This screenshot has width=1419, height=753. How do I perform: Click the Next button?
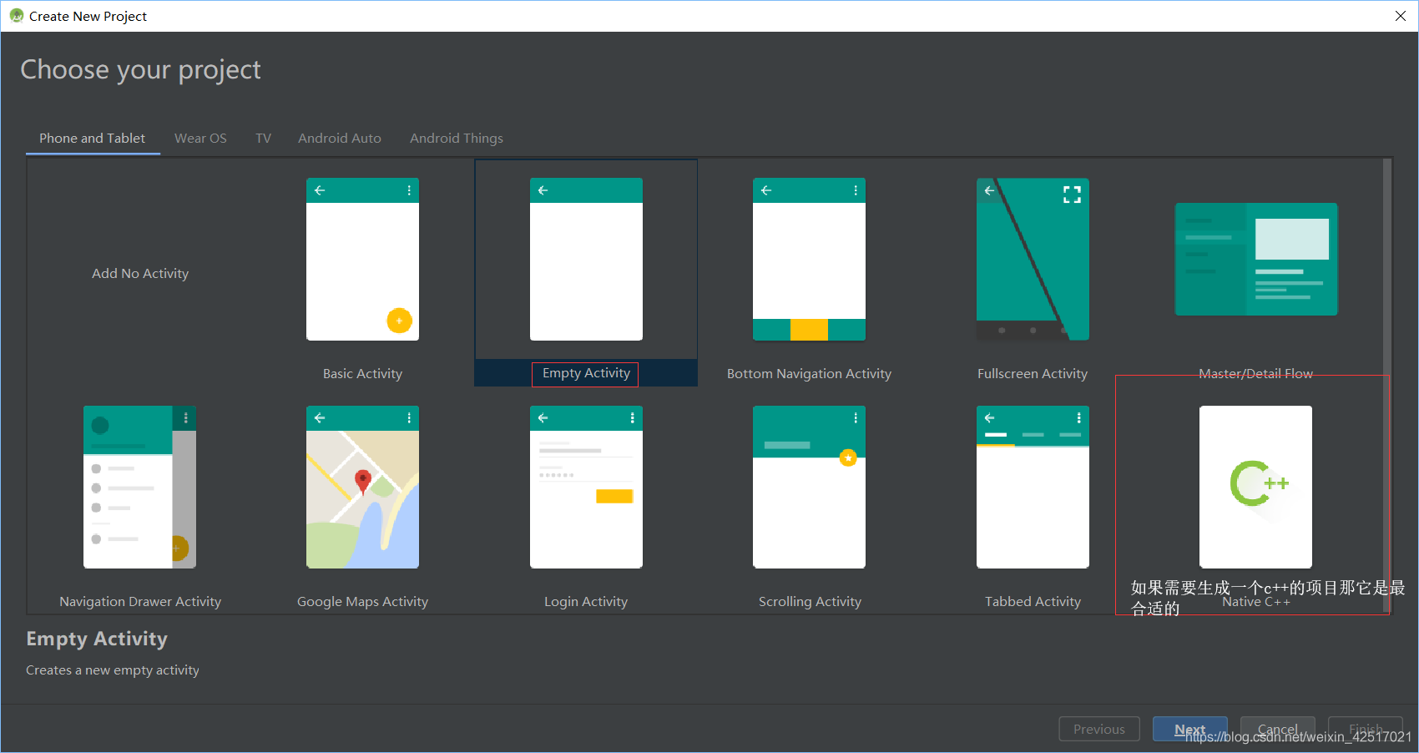click(x=1189, y=729)
